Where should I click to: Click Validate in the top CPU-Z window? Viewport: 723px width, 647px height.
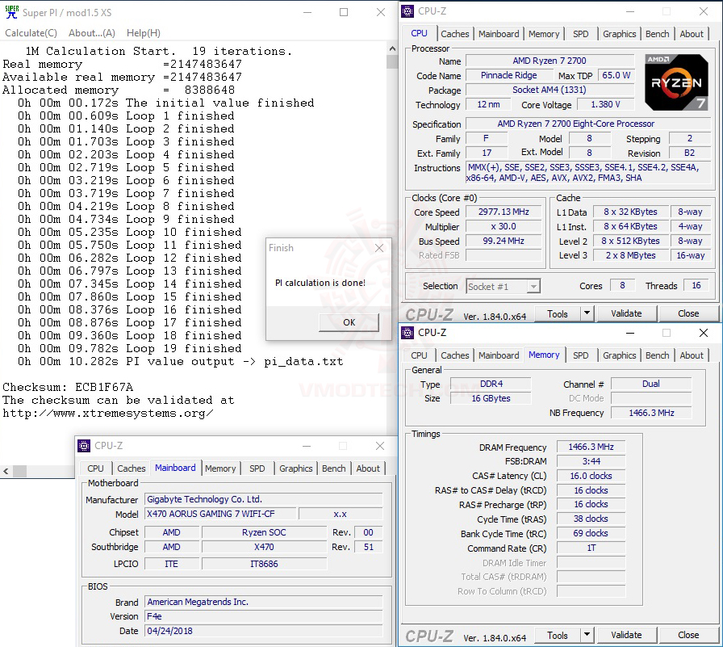[625, 313]
